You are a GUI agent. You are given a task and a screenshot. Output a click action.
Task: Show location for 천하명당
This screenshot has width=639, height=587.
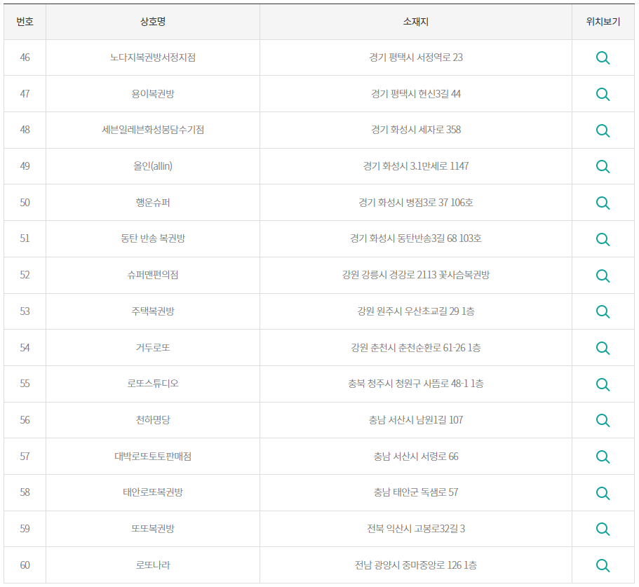pos(603,420)
